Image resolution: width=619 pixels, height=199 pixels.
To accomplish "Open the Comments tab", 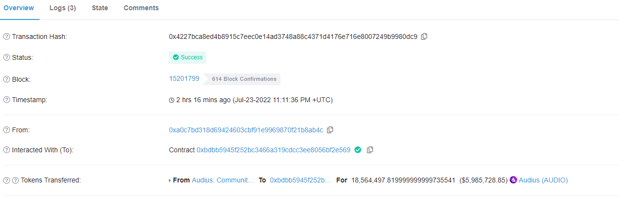I will (x=141, y=8).
